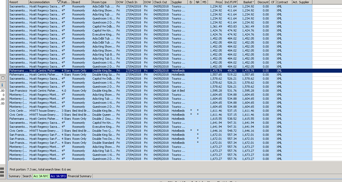Open the filter icon in Accommodation header
Screen dimensions: 342x182
click(x=59, y=2)
